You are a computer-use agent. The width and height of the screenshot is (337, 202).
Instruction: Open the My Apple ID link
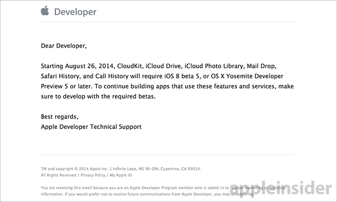click(x=121, y=175)
